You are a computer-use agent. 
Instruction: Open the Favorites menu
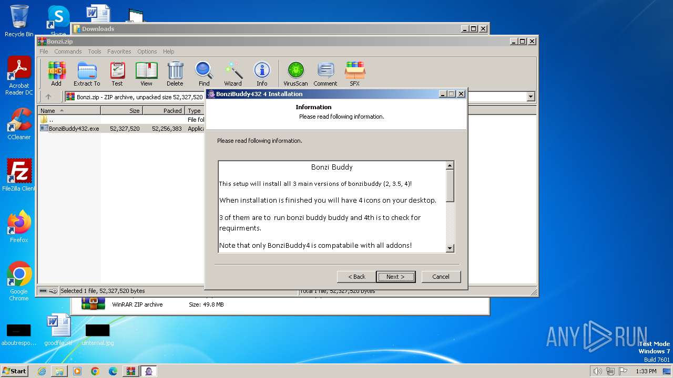(x=119, y=51)
